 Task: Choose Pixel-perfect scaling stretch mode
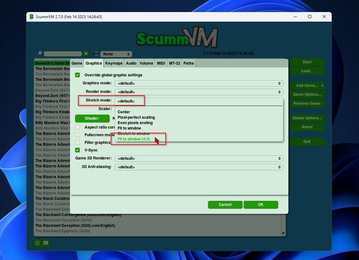pyautogui.click(x=136, y=117)
